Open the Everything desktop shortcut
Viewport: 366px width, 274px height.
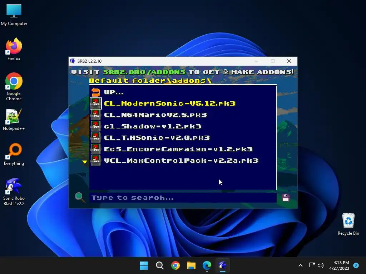click(14, 154)
